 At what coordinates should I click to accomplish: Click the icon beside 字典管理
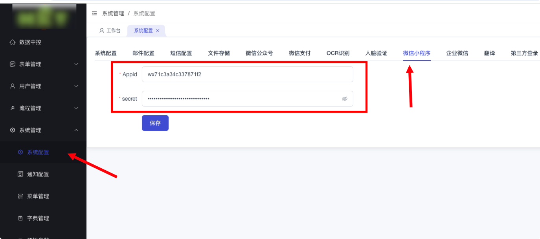click(20, 218)
